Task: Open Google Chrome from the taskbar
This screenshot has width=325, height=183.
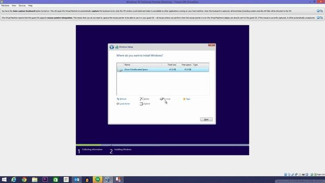Action: [24, 179]
